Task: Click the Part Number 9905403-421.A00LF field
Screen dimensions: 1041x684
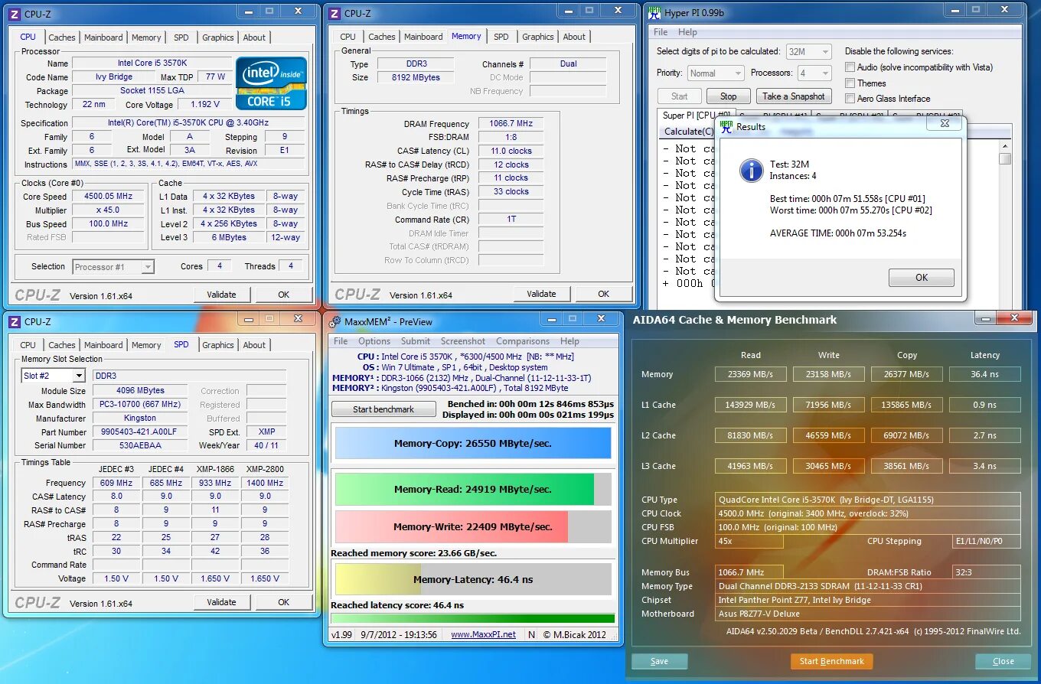Action: point(139,432)
